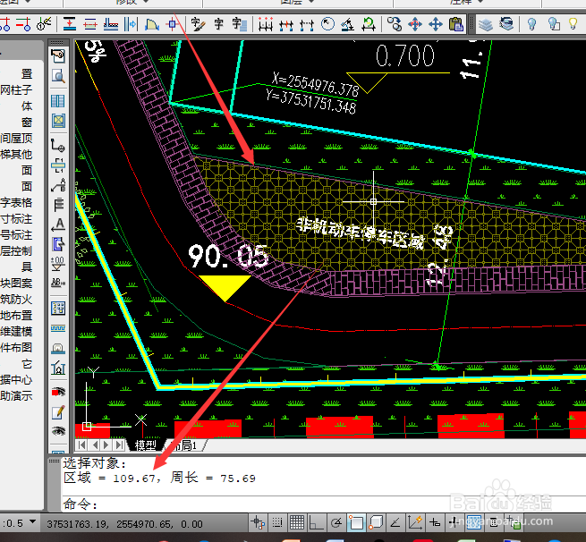Click the paste clipboard icon

pyautogui.click(x=456, y=25)
